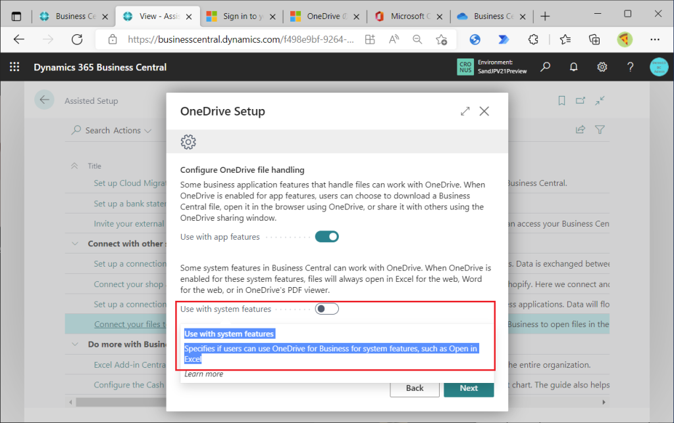Open Connect your shop link
Image resolution: width=674 pixels, height=423 pixels.
pos(129,284)
